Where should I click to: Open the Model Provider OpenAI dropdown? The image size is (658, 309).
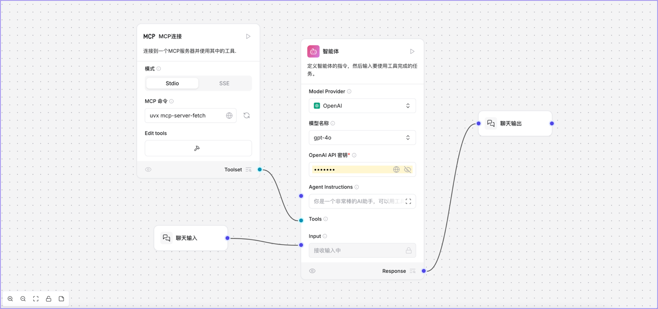[362, 106]
